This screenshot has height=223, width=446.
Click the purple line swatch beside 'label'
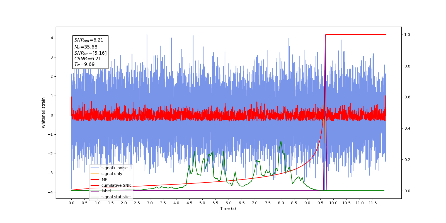[x=95, y=191]
